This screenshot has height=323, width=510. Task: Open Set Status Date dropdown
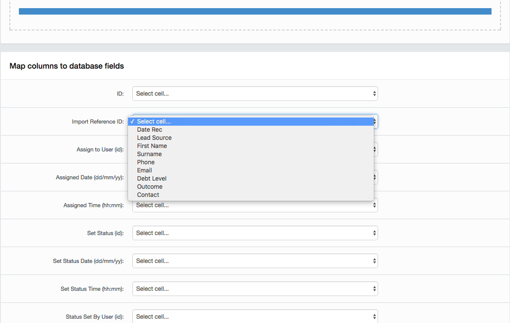(255, 261)
